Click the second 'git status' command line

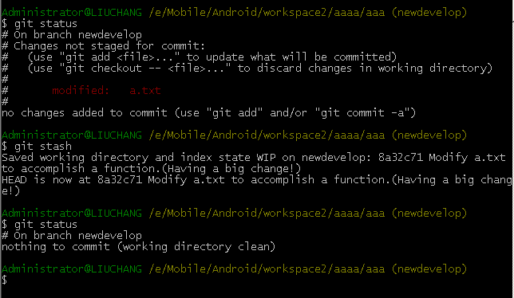click(x=39, y=225)
